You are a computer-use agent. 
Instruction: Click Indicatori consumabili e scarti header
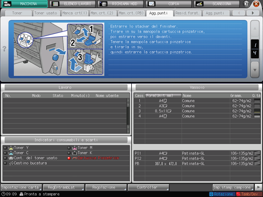tap(66, 140)
